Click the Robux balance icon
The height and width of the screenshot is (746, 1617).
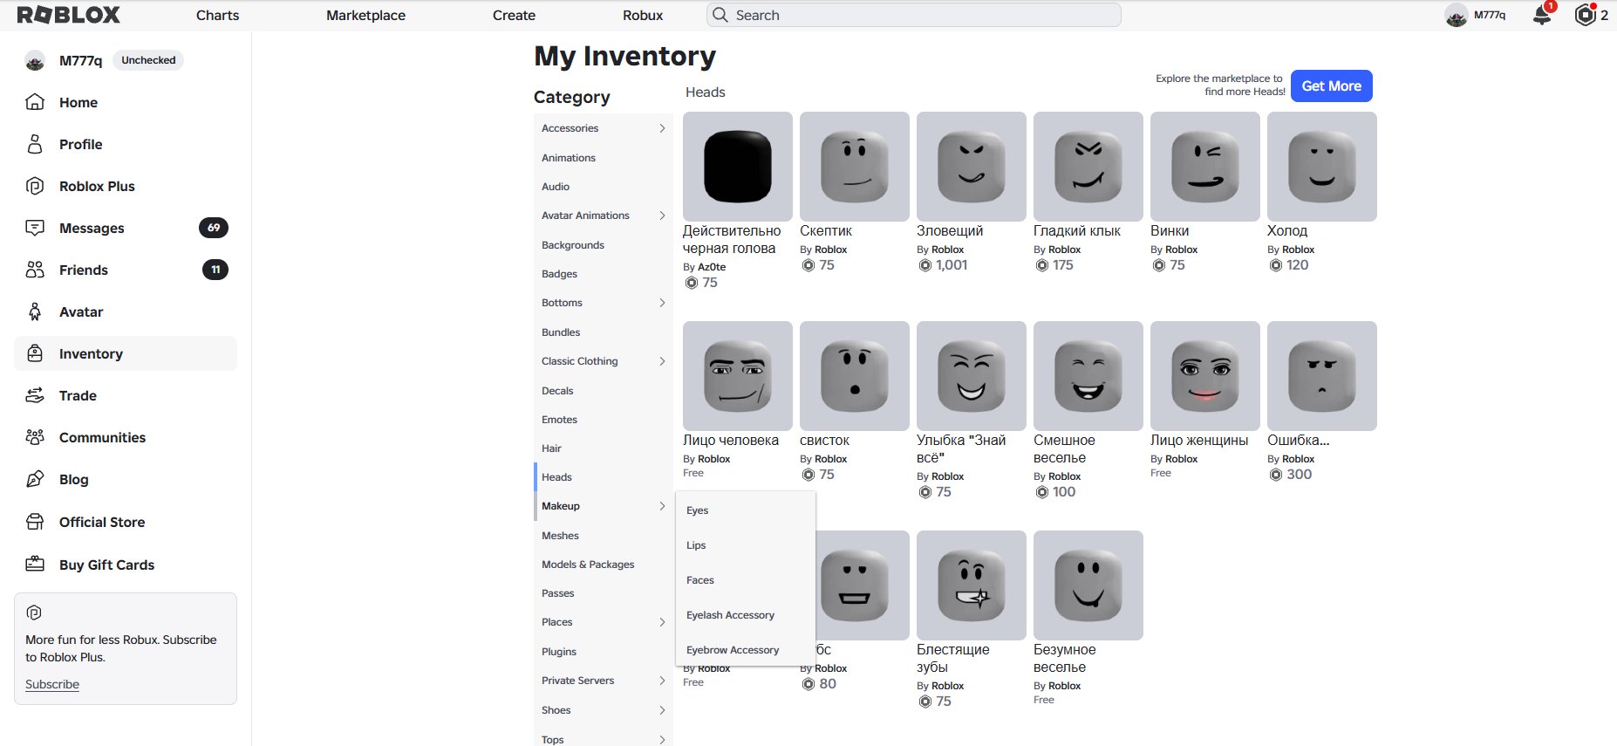point(1585,15)
